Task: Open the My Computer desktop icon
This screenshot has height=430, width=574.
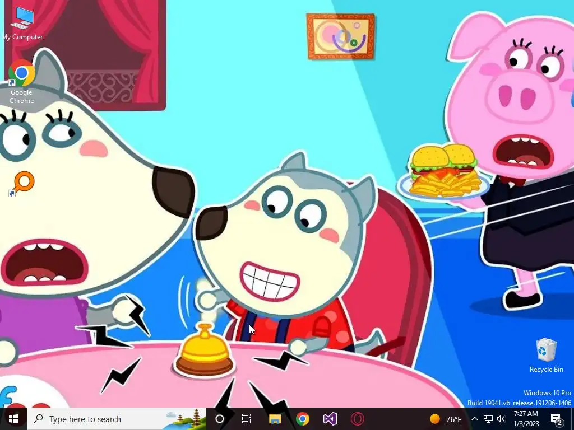Action: pos(22,23)
